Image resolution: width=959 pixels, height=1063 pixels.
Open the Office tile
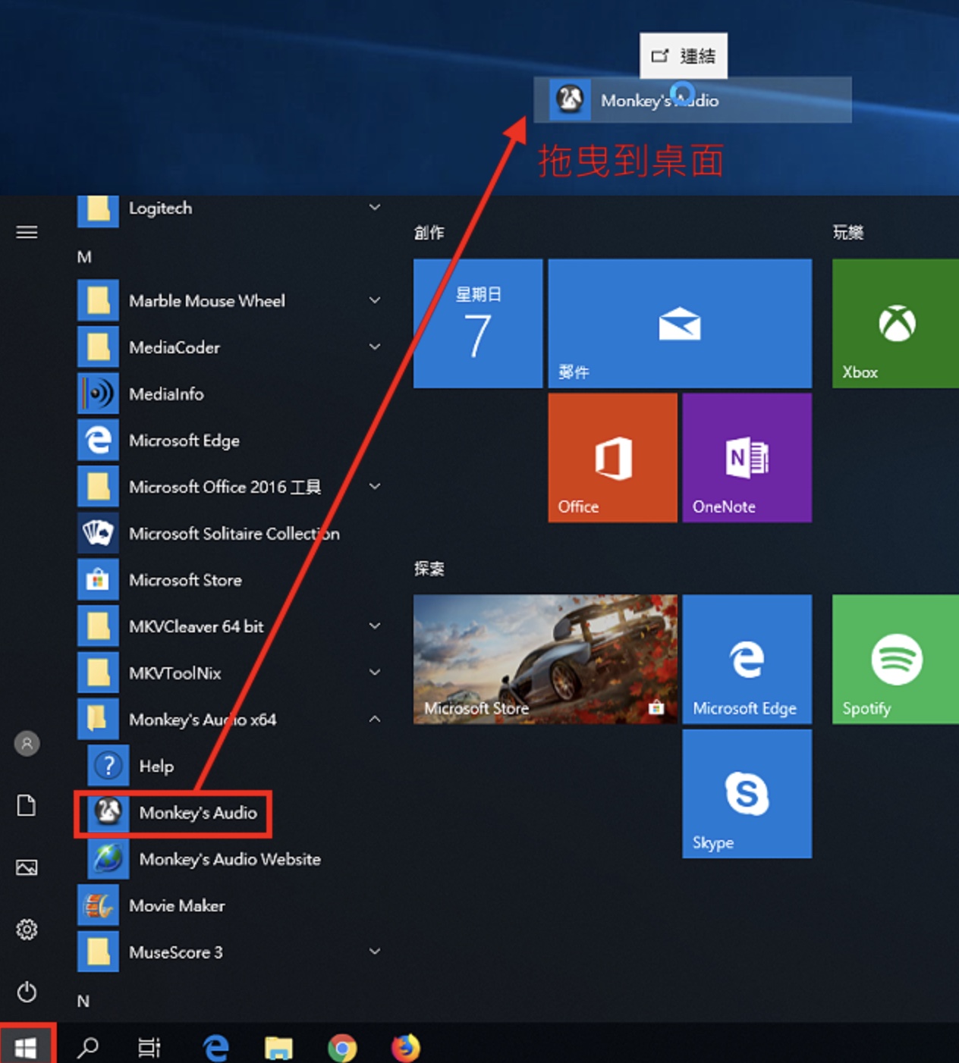(612, 458)
